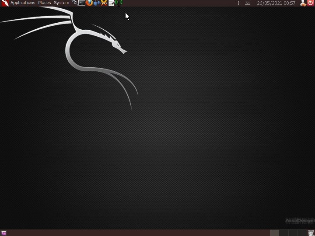The image size is (315, 236).
Task: Select the highlighted first workspace
Action: [274, 233]
